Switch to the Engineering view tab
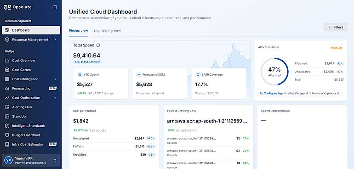 [x=107, y=30]
